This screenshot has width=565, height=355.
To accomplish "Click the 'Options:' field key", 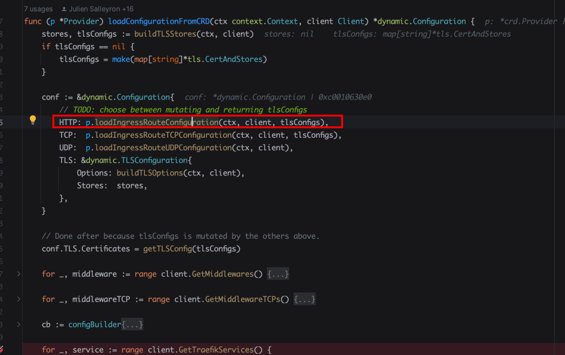I will (94, 173).
